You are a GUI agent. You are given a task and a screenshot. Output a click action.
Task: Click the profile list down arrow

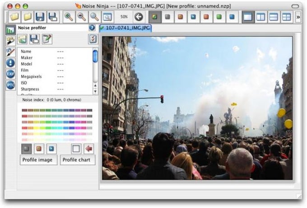point(95,91)
